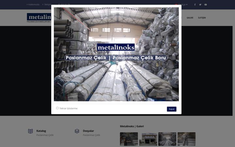Click the Dosyalar layers icon
Image resolution: width=235 pixels, height=147 pixels.
point(77,131)
